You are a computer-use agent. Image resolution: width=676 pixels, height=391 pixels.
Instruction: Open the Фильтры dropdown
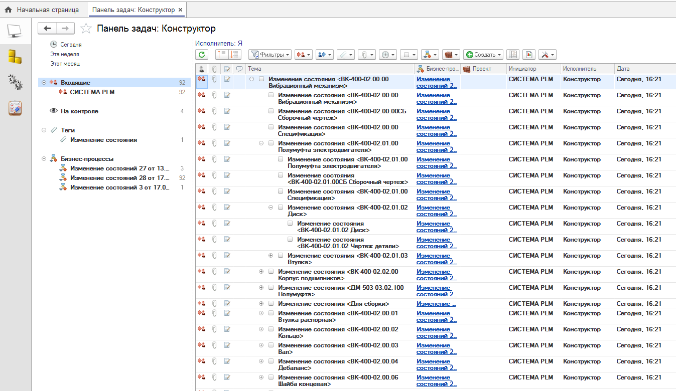pyautogui.click(x=270, y=55)
